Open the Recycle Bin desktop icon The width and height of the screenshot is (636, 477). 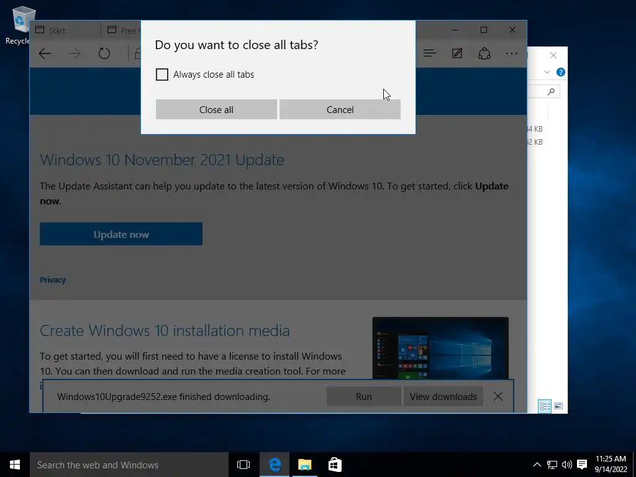(20, 25)
